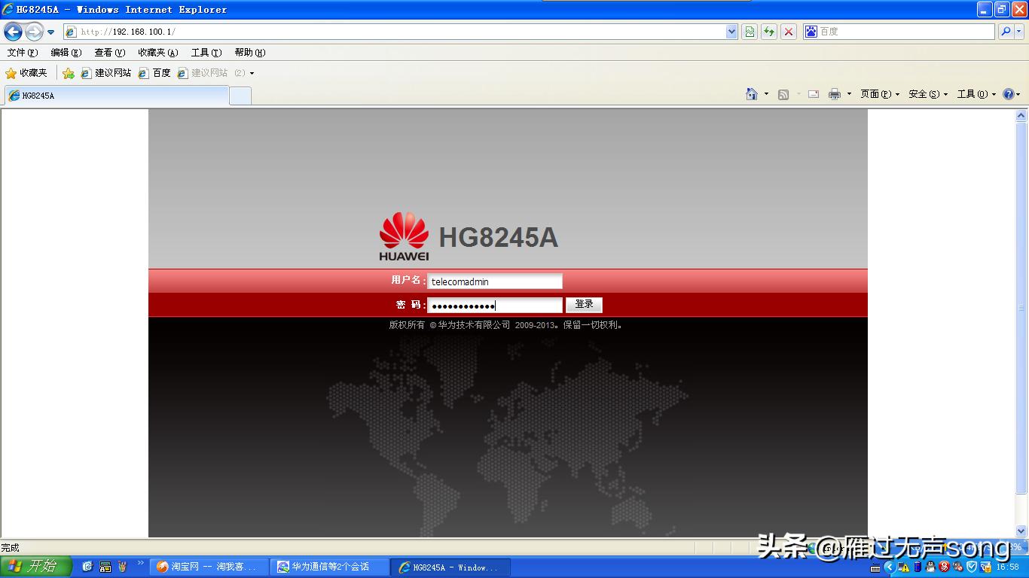Open the search provider options dropdown arrow
This screenshot has width=1029, height=578.
pos(1020,32)
